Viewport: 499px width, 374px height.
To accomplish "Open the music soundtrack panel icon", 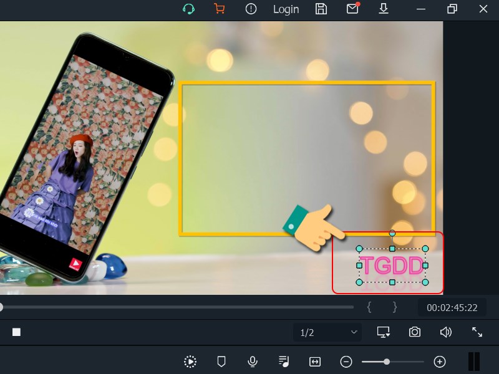I will (283, 362).
